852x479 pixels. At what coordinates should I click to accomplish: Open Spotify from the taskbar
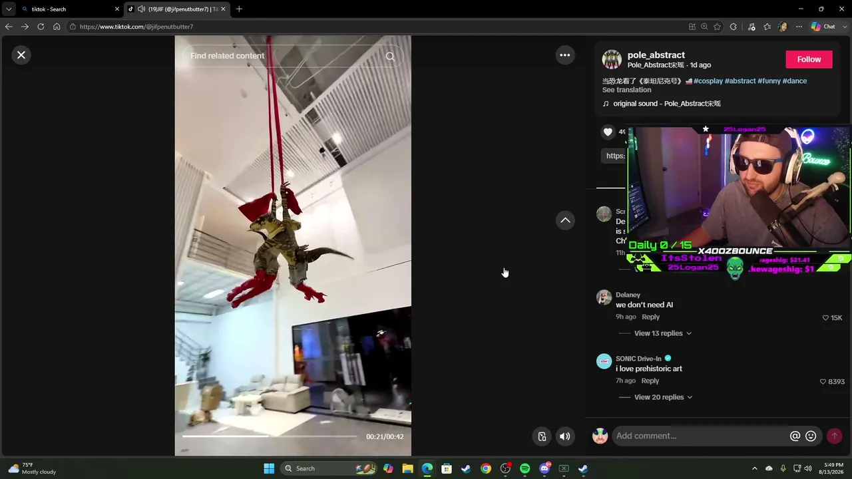[x=525, y=468]
